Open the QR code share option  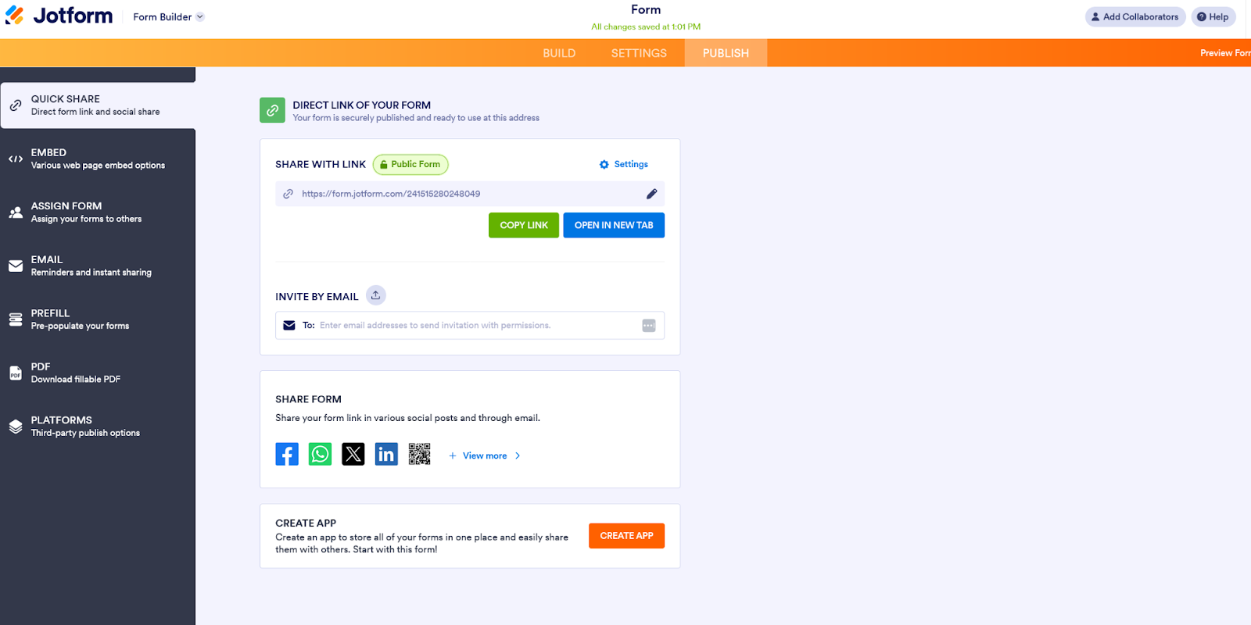(420, 454)
